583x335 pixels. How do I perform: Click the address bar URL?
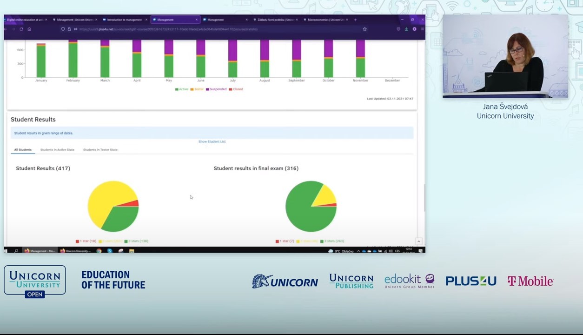(168, 29)
